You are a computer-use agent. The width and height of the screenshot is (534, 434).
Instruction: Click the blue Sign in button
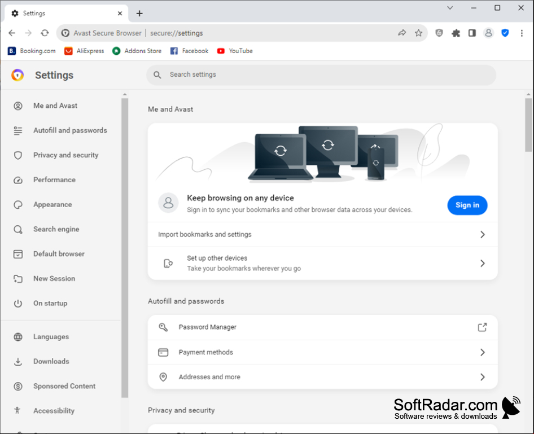pyautogui.click(x=467, y=205)
